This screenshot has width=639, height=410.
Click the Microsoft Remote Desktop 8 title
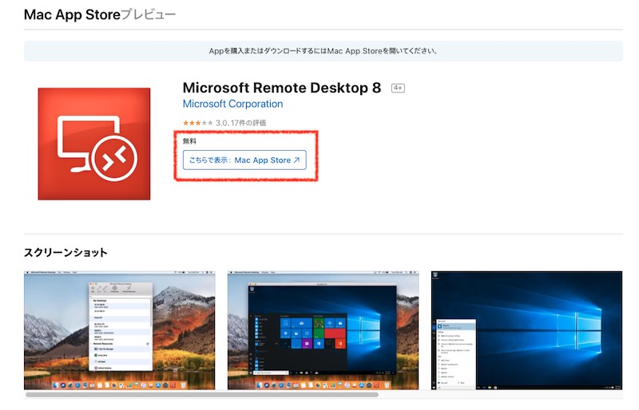click(282, 88)
